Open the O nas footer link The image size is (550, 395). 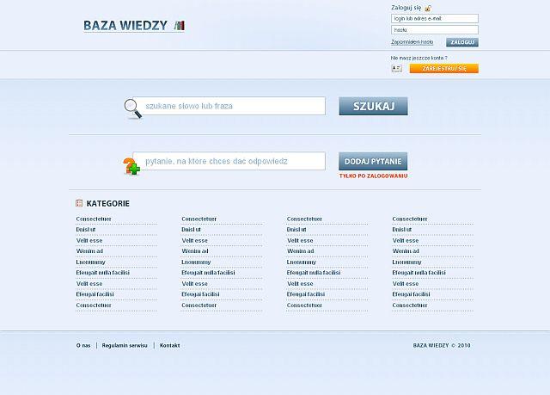tap(83, 345)
